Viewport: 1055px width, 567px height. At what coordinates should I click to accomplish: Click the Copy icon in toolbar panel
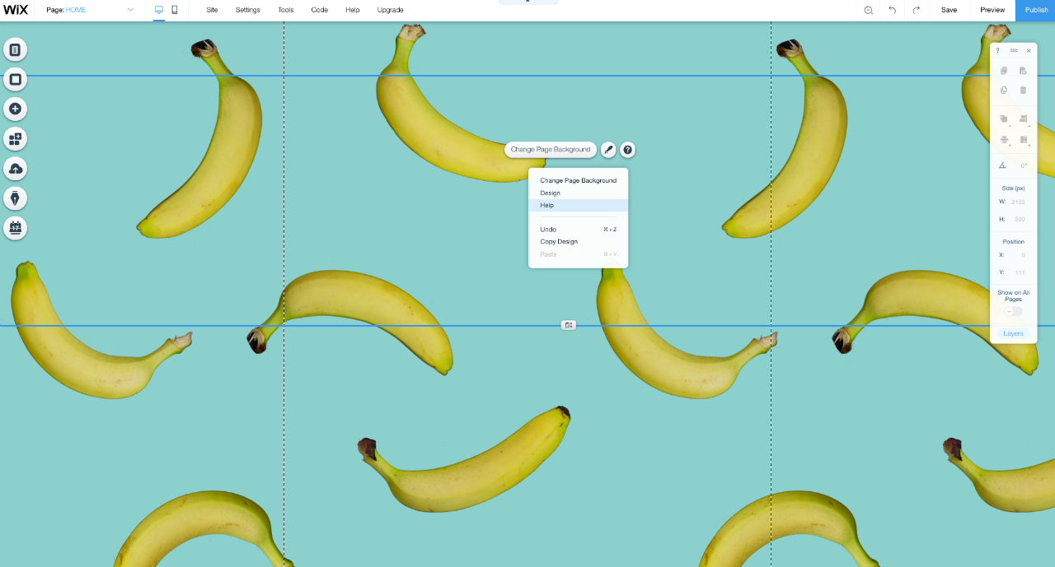(1004, 71)
